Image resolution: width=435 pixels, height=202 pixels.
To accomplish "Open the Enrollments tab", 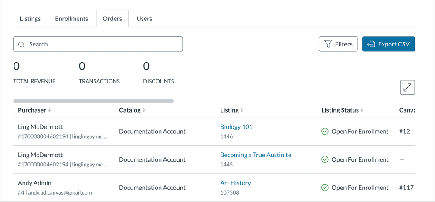I will pos(71,19).
